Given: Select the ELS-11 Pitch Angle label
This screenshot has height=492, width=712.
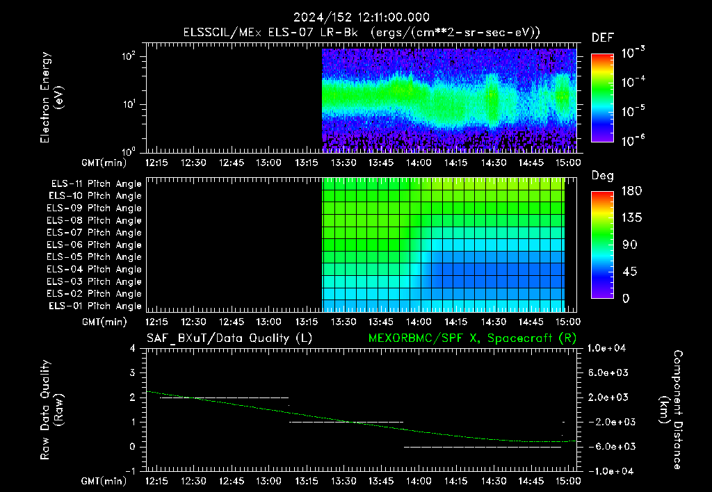Looking at the screenshot, I should click(x=96, y=184).
